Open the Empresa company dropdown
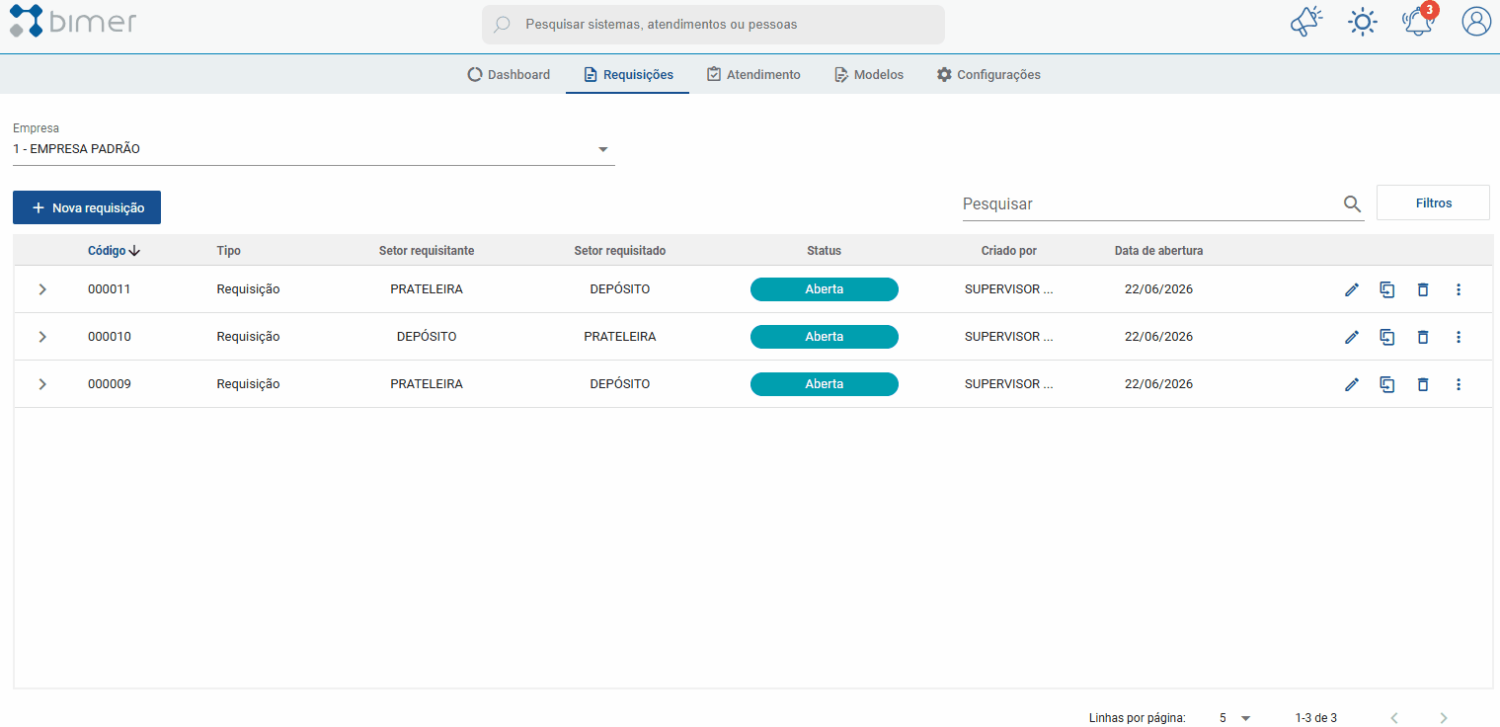This screenshot has height=727, width=1500. pyautogui.click(x=314, y=149)
